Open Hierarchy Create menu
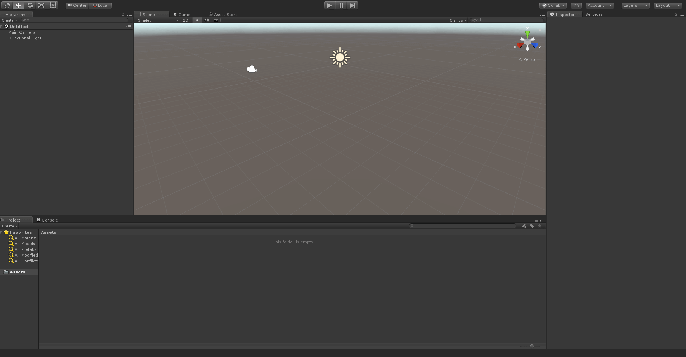This screenshot has height=357, width=686. [x=9, y=20]
